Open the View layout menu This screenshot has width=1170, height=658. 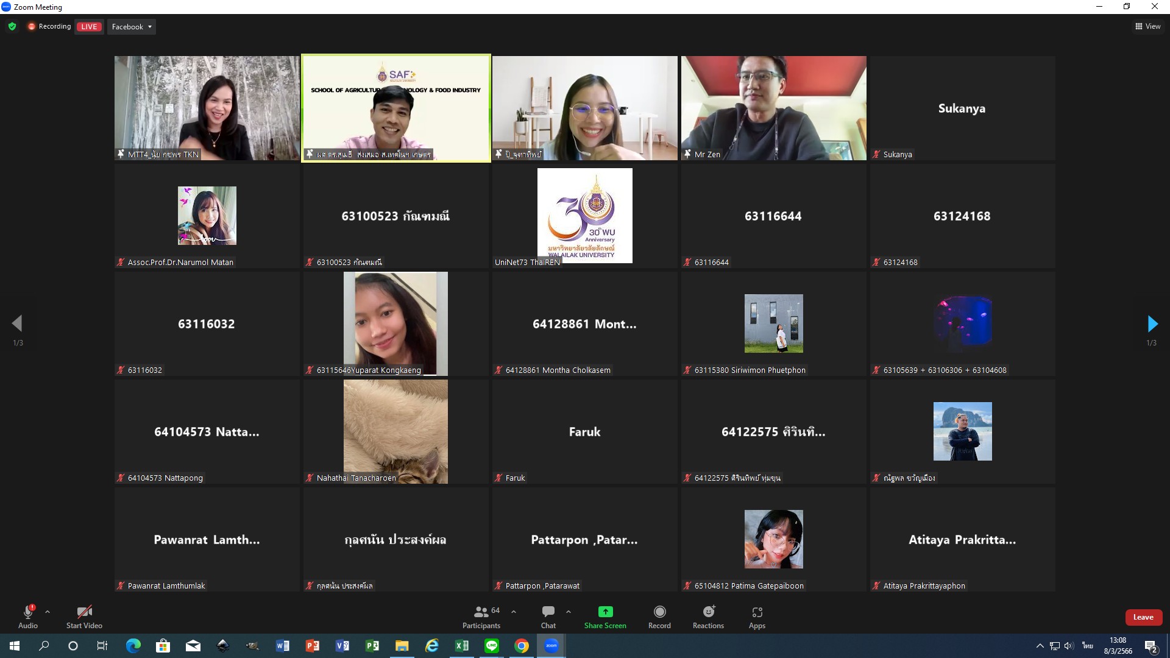(x=1147, y=26)
